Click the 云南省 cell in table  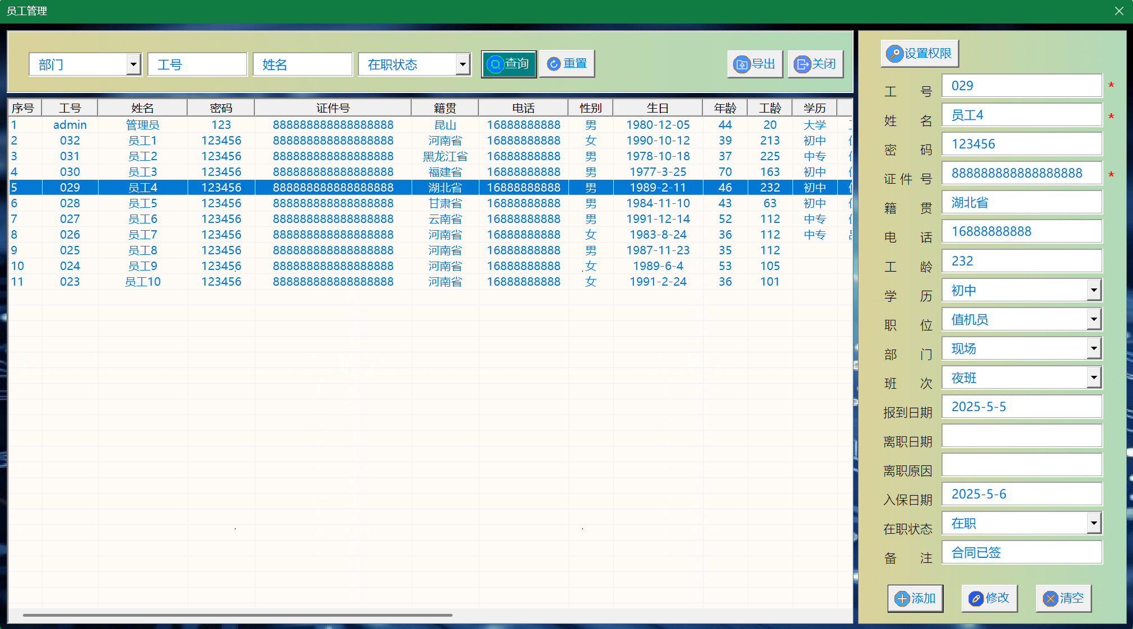coord(445,219)
